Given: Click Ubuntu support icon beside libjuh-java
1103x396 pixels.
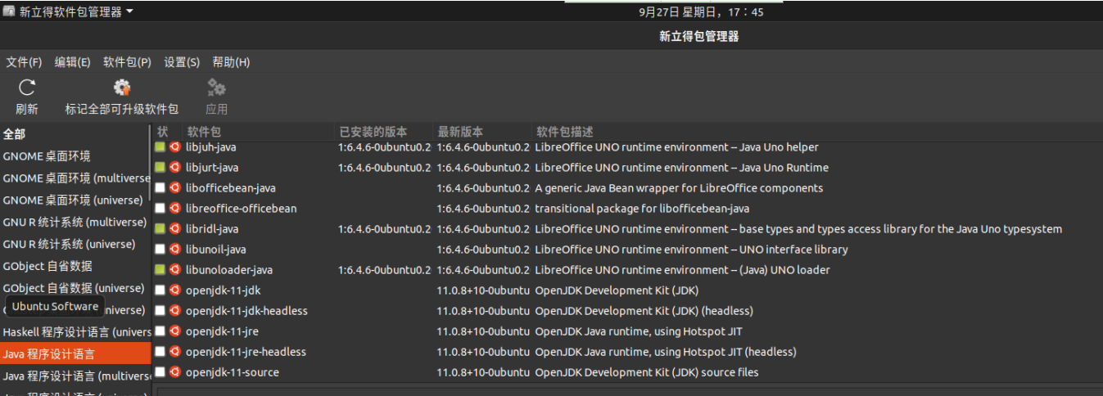Looking at the screenshot, I should coord(174,147).
